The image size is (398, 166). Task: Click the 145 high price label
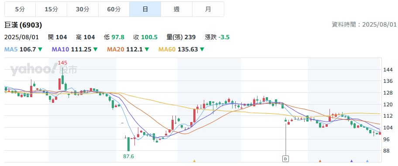click(x=62, y=63)
